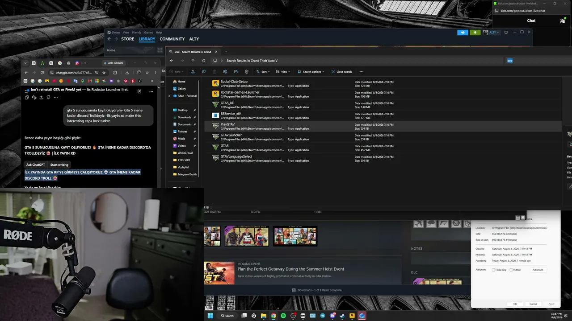Show more Chrome bookmarks with chevron
The width and height of the screenshot is (572, 321).
pos(152,81)
